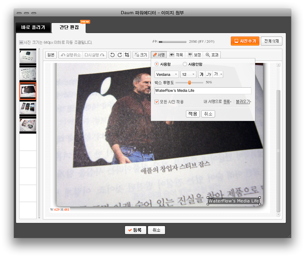Screen dimensions: 305x257
Task: Click canvas scrollbar down arrow
Action: tap(278, 214)
